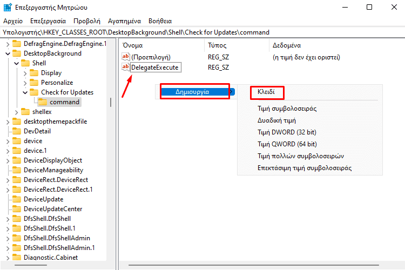Click the DevDetail folder icon
Image resolution: width=405 pixels, height=270 pixels.
pyautogui.click(x=17, y=131)
